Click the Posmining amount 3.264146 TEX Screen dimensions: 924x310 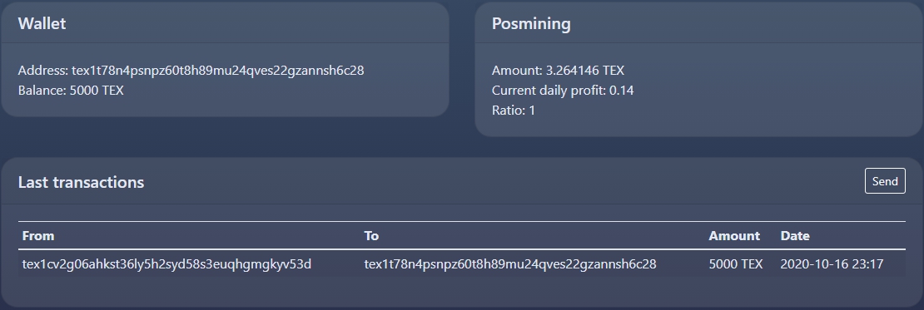[x=584, y=71]
